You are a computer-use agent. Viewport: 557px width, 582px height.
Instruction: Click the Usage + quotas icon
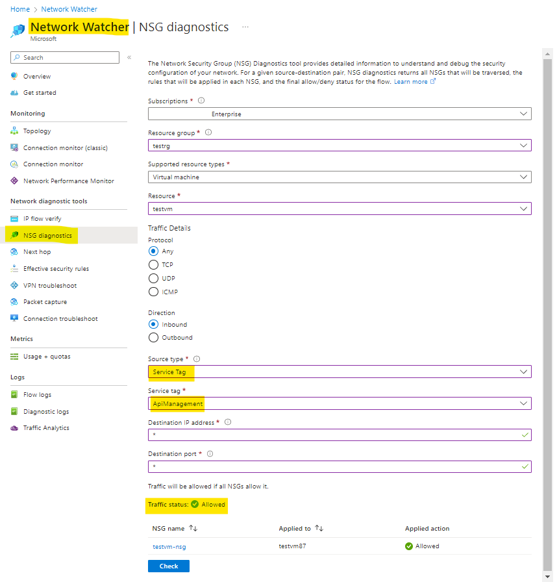click(14, 357)
